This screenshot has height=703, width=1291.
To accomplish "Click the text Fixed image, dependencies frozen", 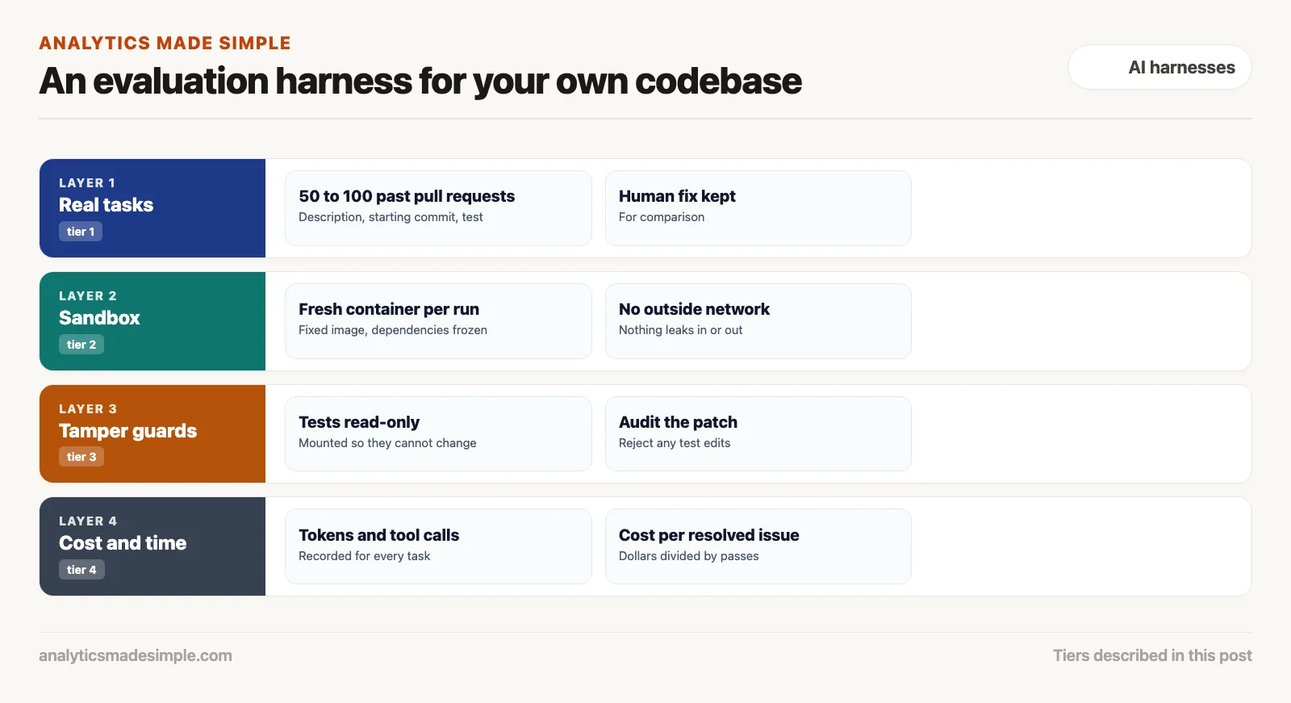I will 393,330.
